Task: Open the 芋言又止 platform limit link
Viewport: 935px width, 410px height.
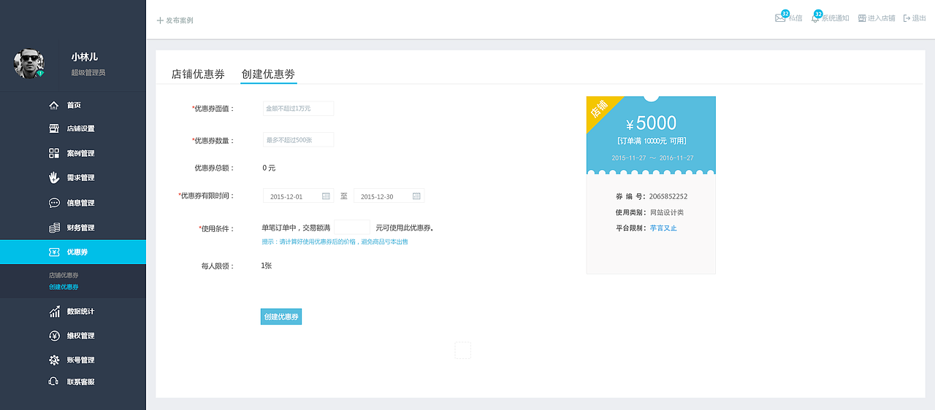Action: coord(663,228)
